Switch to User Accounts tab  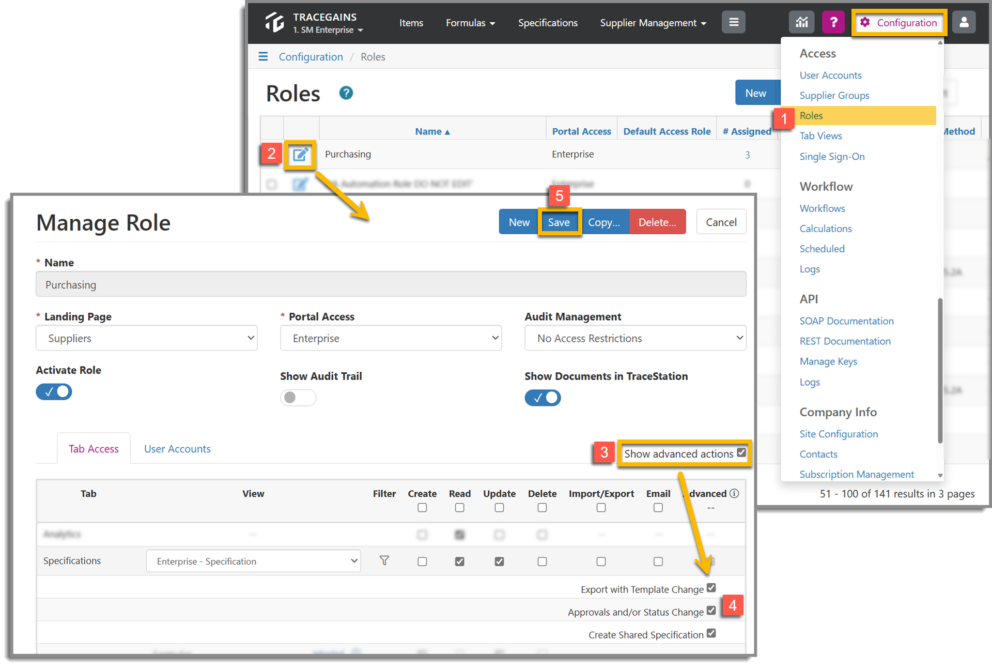[x=177, y=449]
